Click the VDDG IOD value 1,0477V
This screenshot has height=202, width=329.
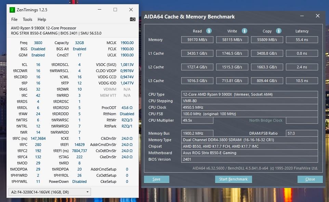127,83
